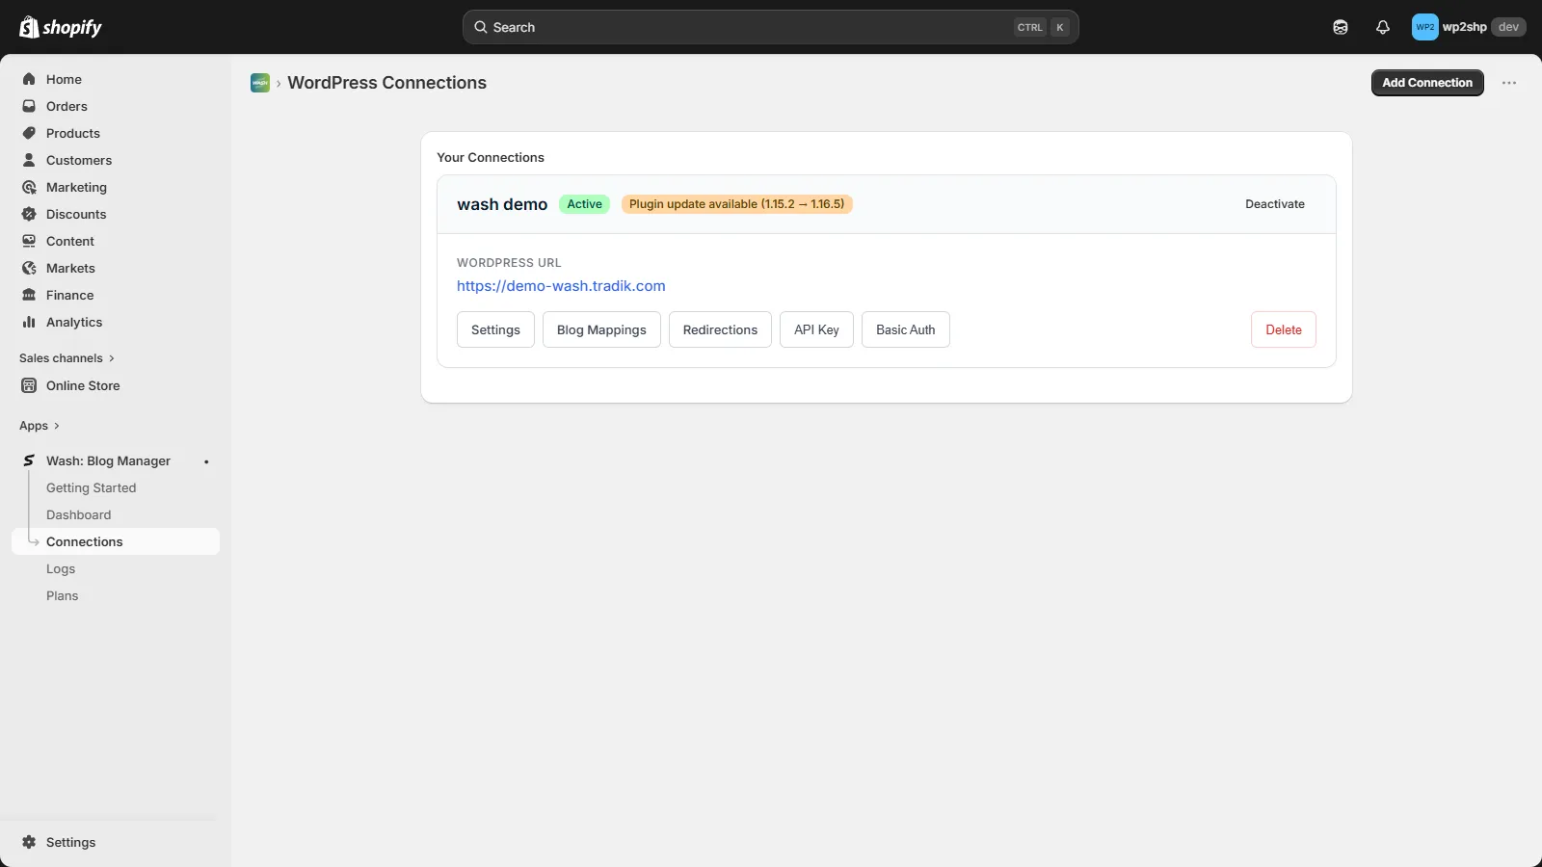Viewport: 1542px width, 867px height.
Task: Click the CTRL K shortcut hint
Action: tap(1043, 27)
